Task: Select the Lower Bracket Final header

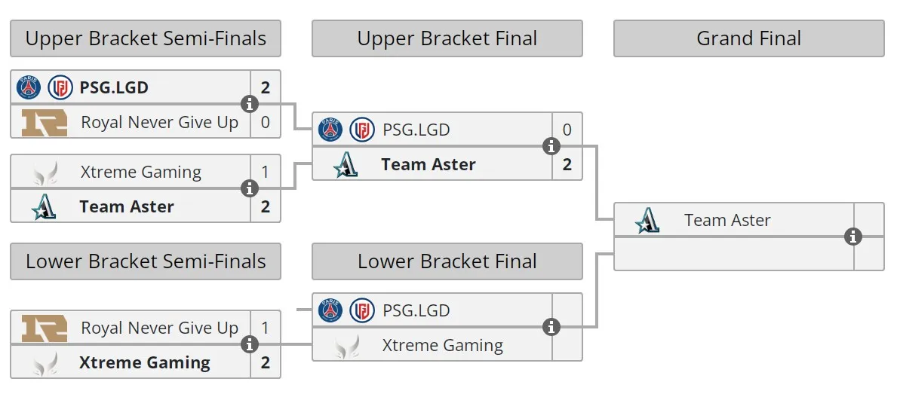Action: click(x=447, y=261)
